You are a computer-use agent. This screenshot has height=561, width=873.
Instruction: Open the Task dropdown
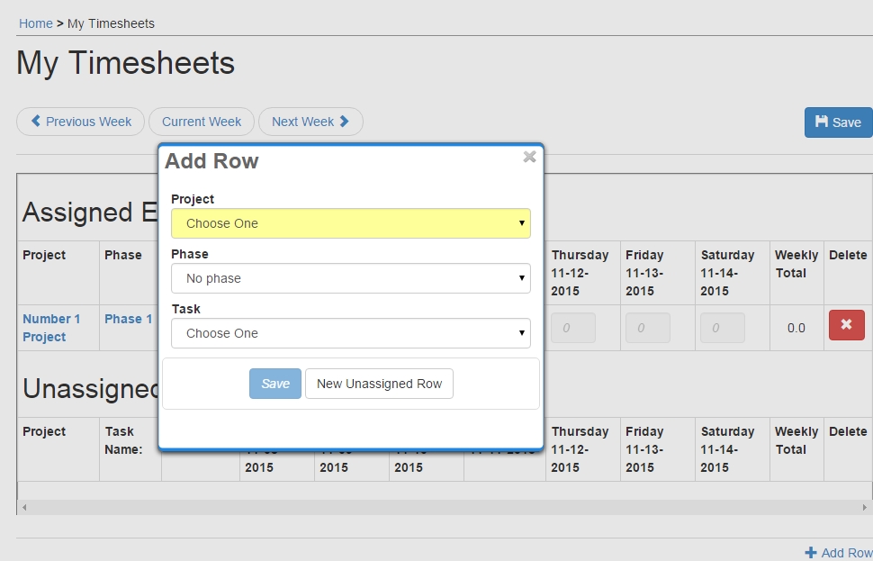(x=350, y=333)
